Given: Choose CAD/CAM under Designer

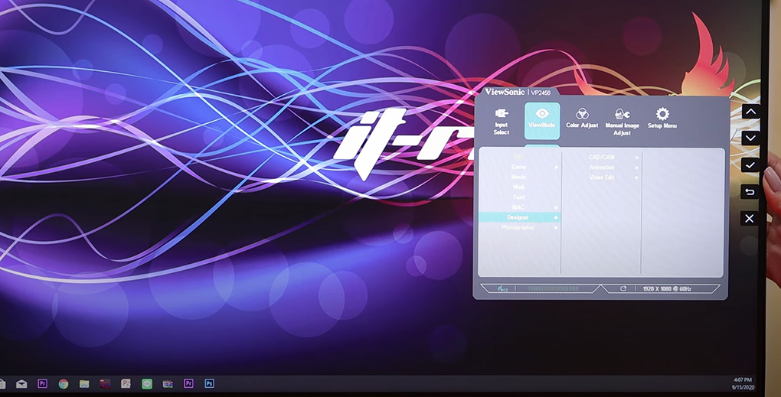Looking at the screenshot, I should pyautogui.click(x=602, y=157).
